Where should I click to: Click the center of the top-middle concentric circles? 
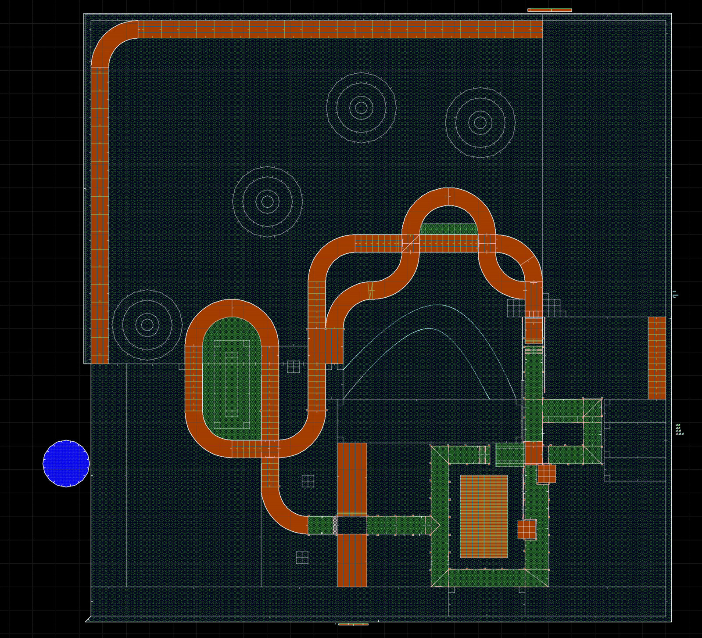pyautogui.click(x=361, y=108)
